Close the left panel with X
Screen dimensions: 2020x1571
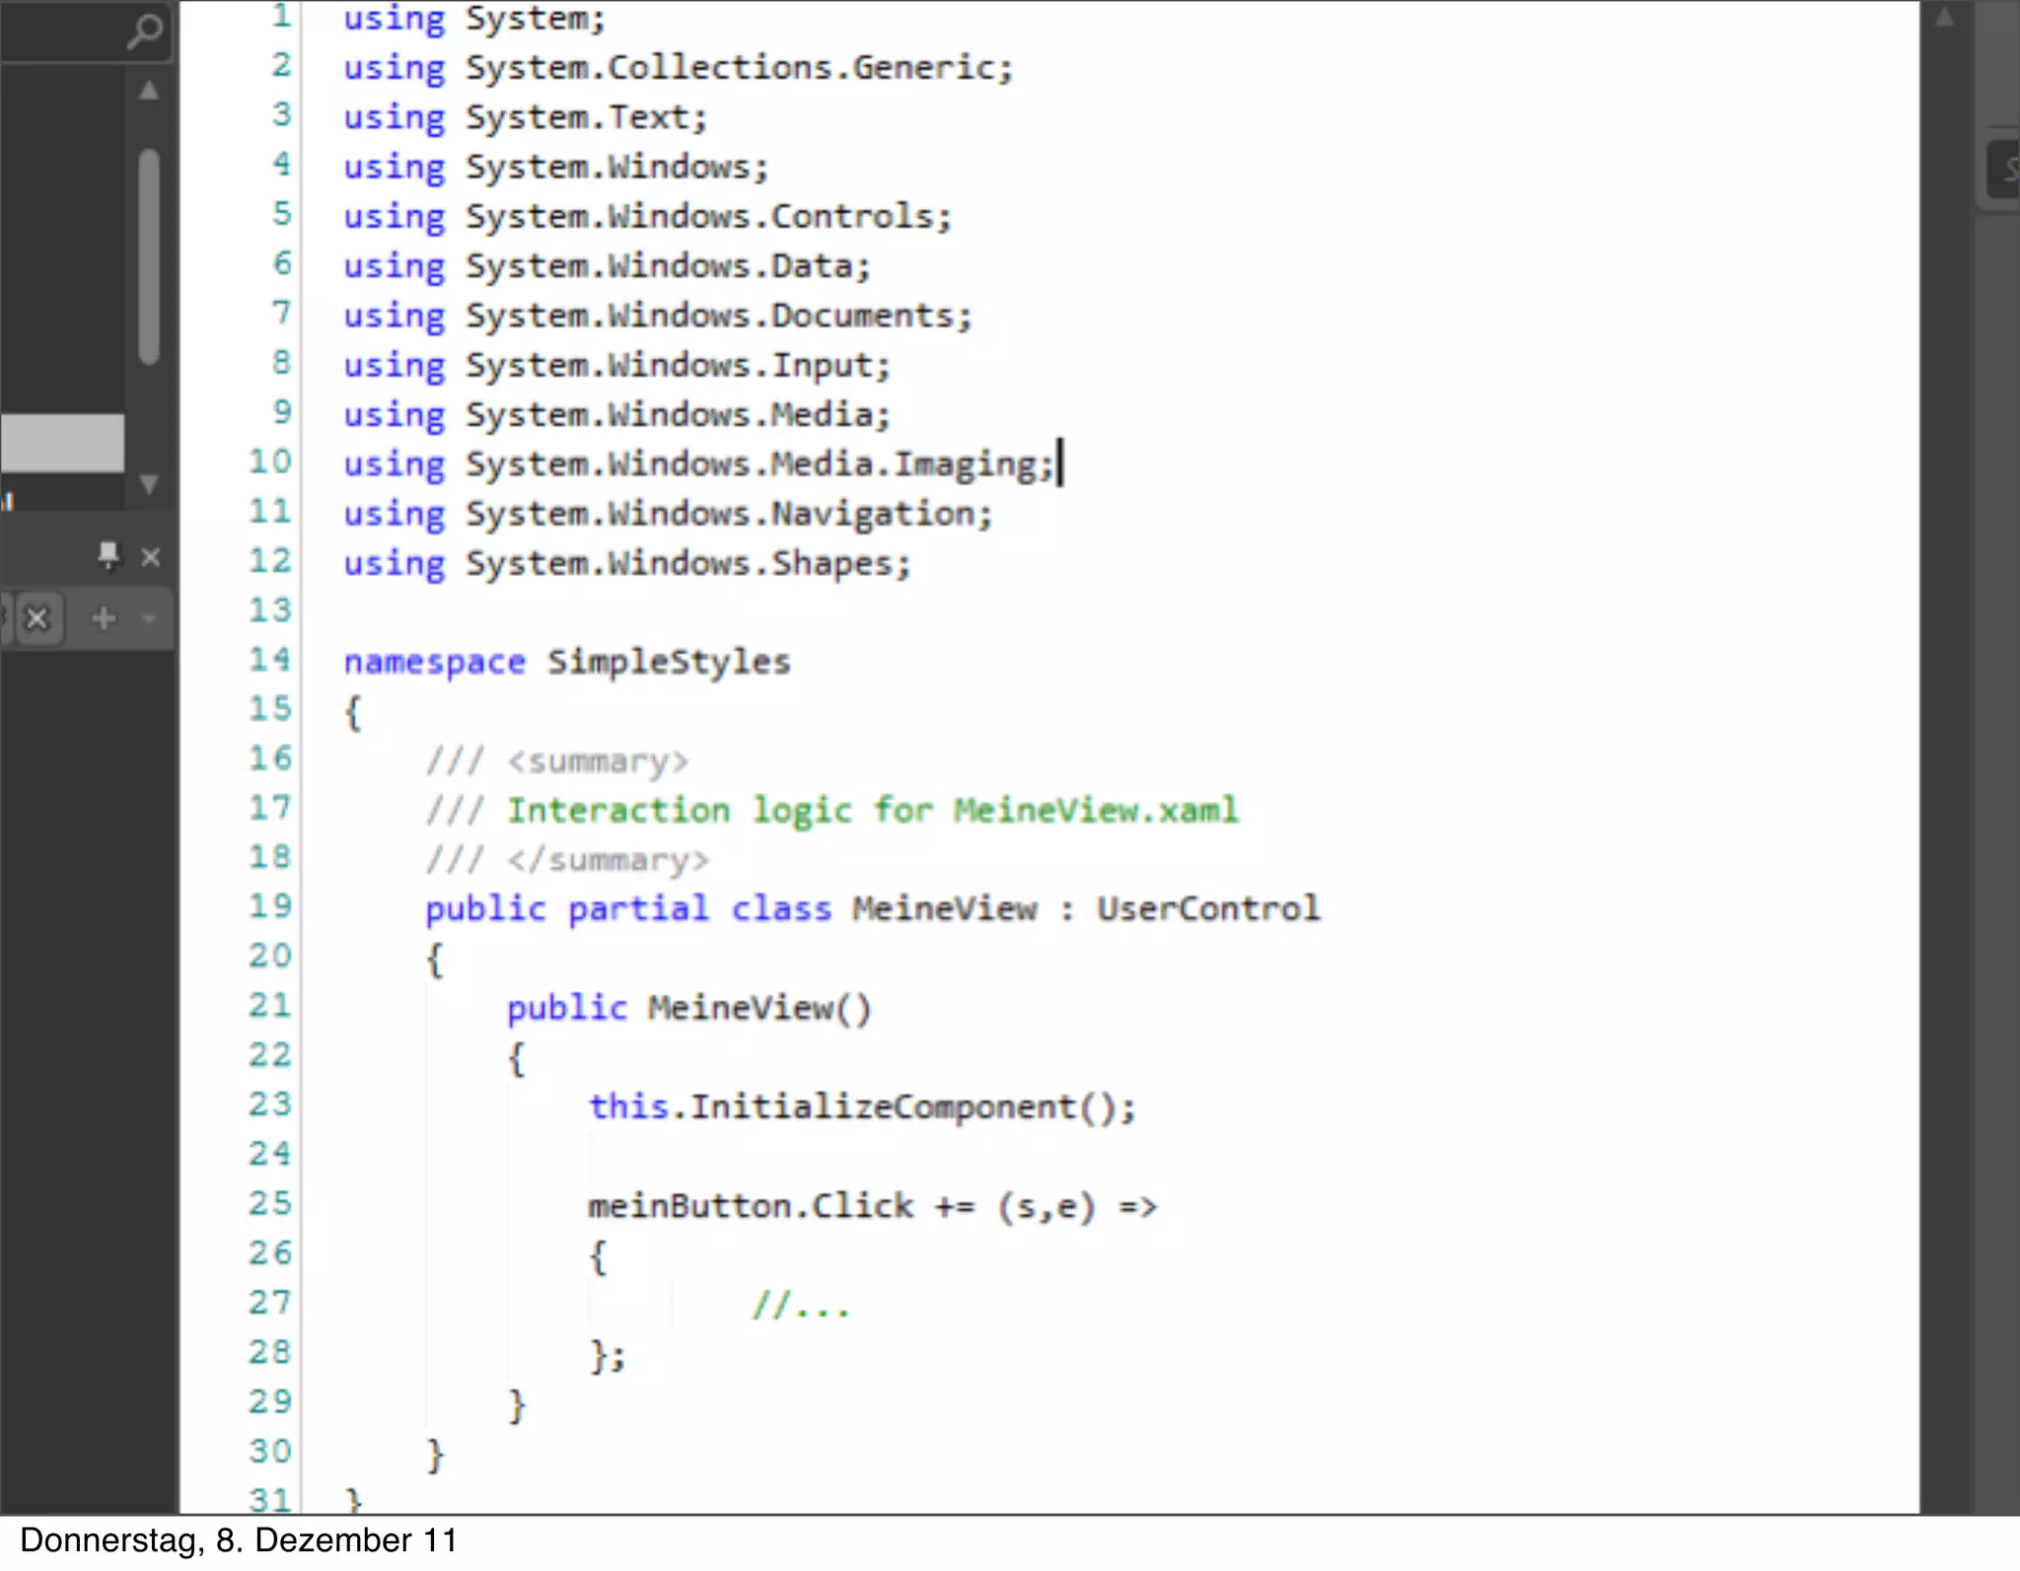[x=151, y=557]
